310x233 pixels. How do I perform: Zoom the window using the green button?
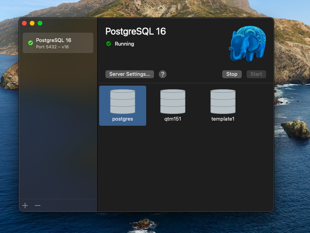40,23
